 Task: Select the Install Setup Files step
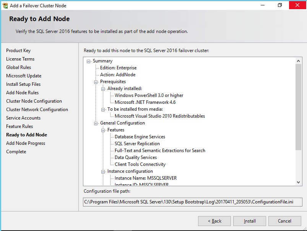point(23,84)
